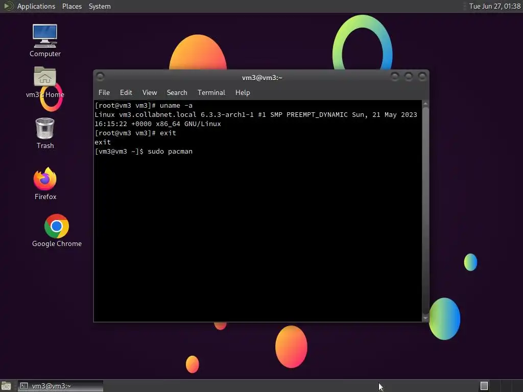Click the '[root@vm3 vm3]# exit' line
The height and width of the screenshot is (392, 523).
pos(135,133)
